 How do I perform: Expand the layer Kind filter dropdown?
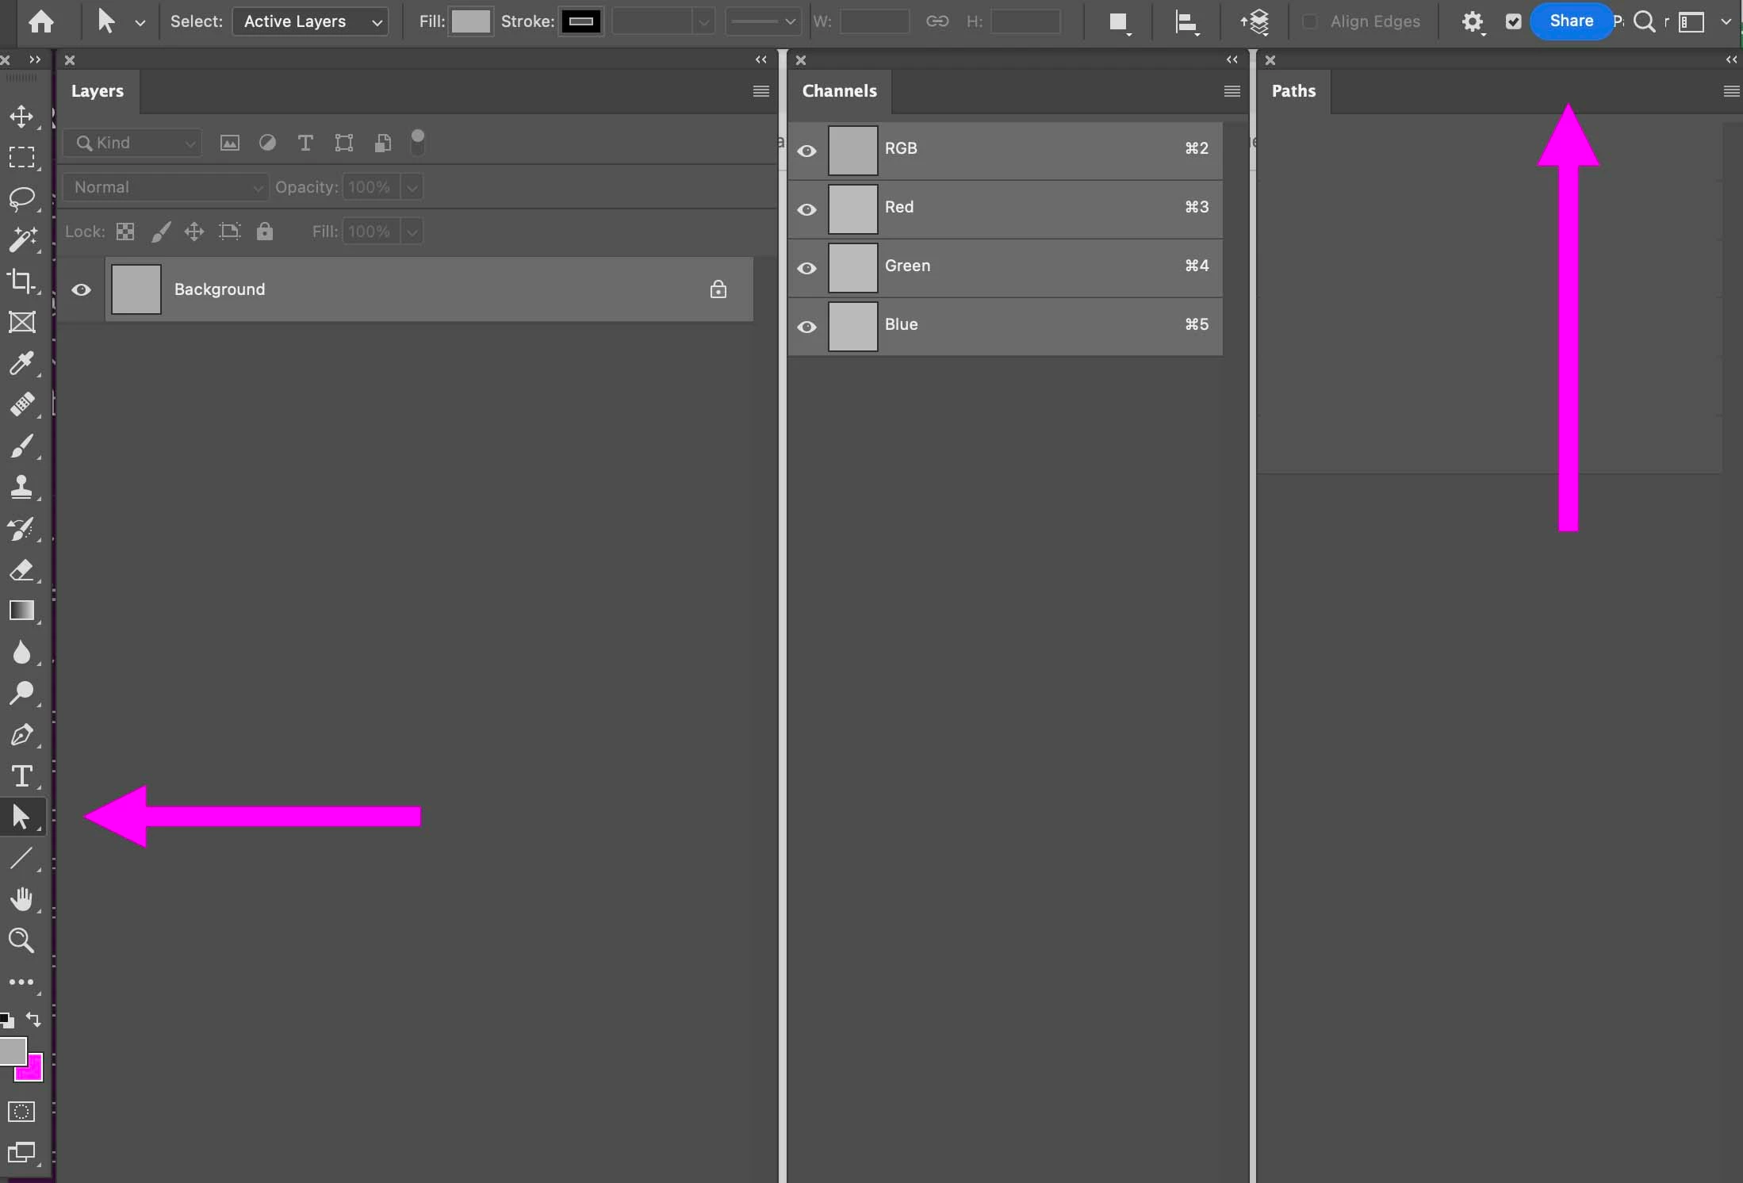[x=132, y=143]
